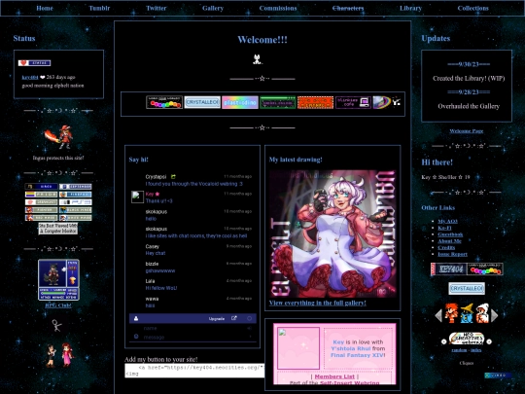Go to next site with right grey arrow

pyautogui.click(x=494, y=315)
